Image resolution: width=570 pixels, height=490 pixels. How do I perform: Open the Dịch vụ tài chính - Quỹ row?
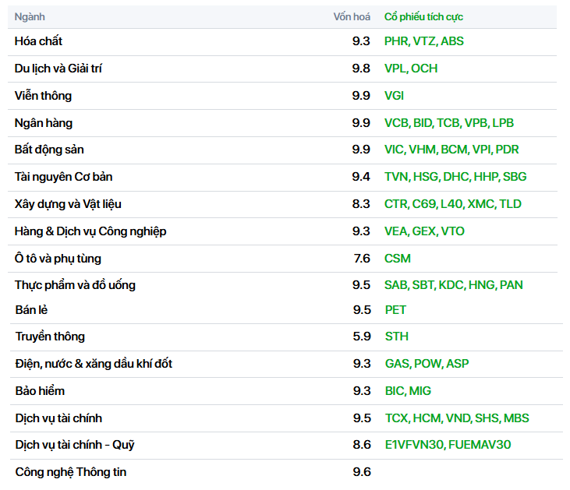point(286,445)
